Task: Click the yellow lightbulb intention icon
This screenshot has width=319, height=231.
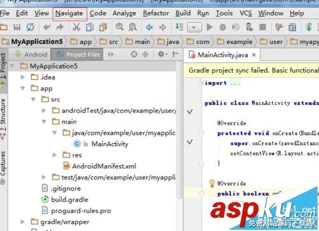Action: click(212, 183)
